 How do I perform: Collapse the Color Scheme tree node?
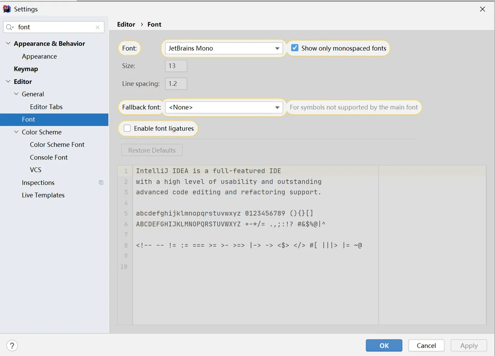tap(16, 132)
